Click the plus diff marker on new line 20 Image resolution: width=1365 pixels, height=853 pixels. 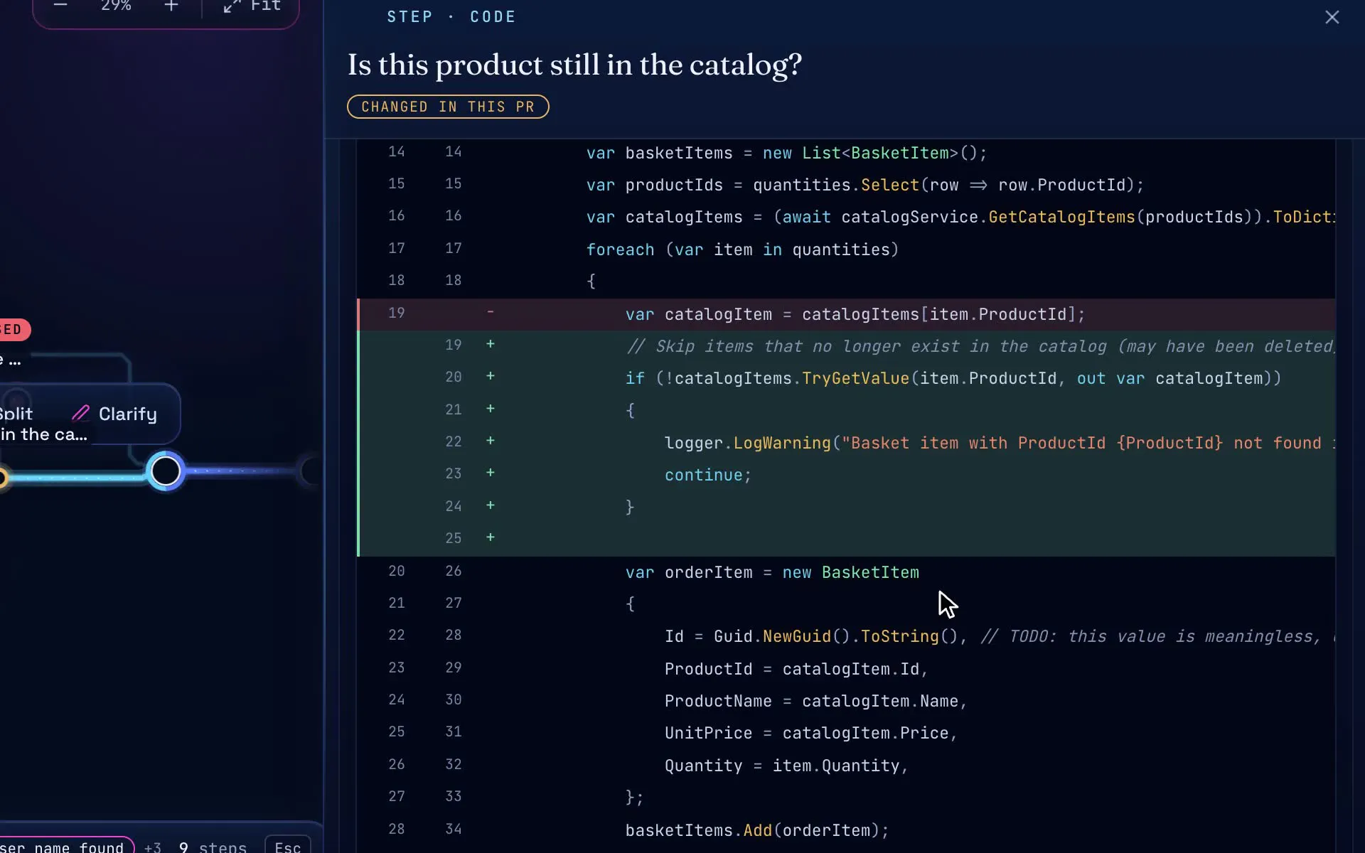click(490, 376)
